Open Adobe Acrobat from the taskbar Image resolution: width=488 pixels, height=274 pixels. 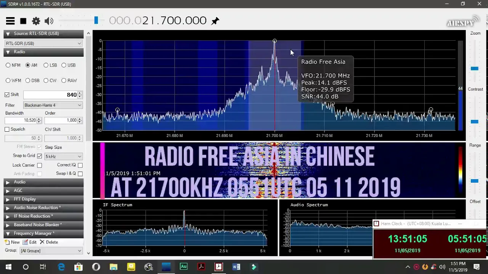click(x=201, y=267)
